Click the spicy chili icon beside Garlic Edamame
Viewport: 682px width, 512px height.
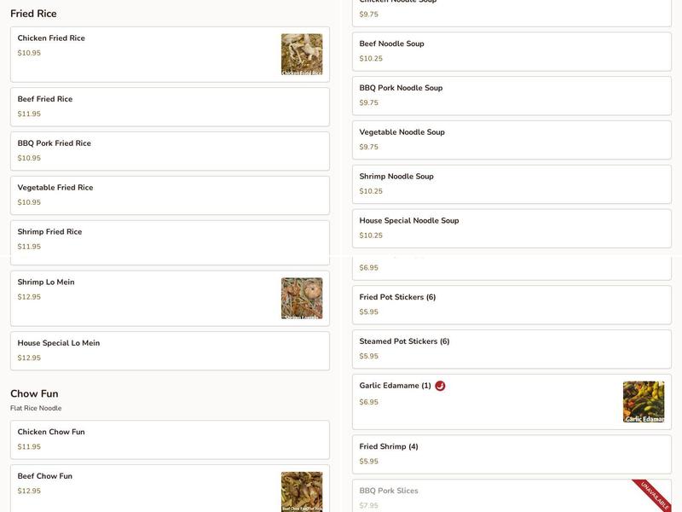tap(440, 386)
